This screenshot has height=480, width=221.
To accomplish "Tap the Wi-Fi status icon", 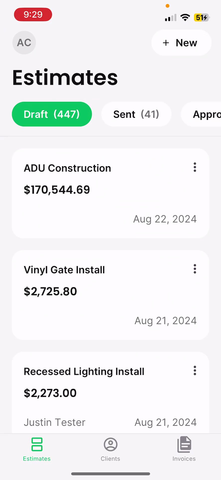I will point(185,18).
